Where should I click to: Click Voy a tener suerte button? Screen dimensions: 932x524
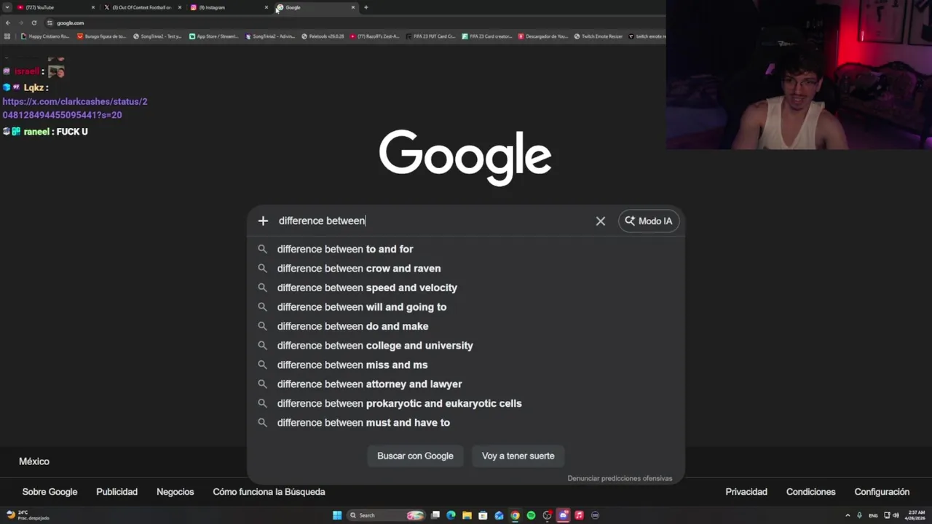(518, 456)
